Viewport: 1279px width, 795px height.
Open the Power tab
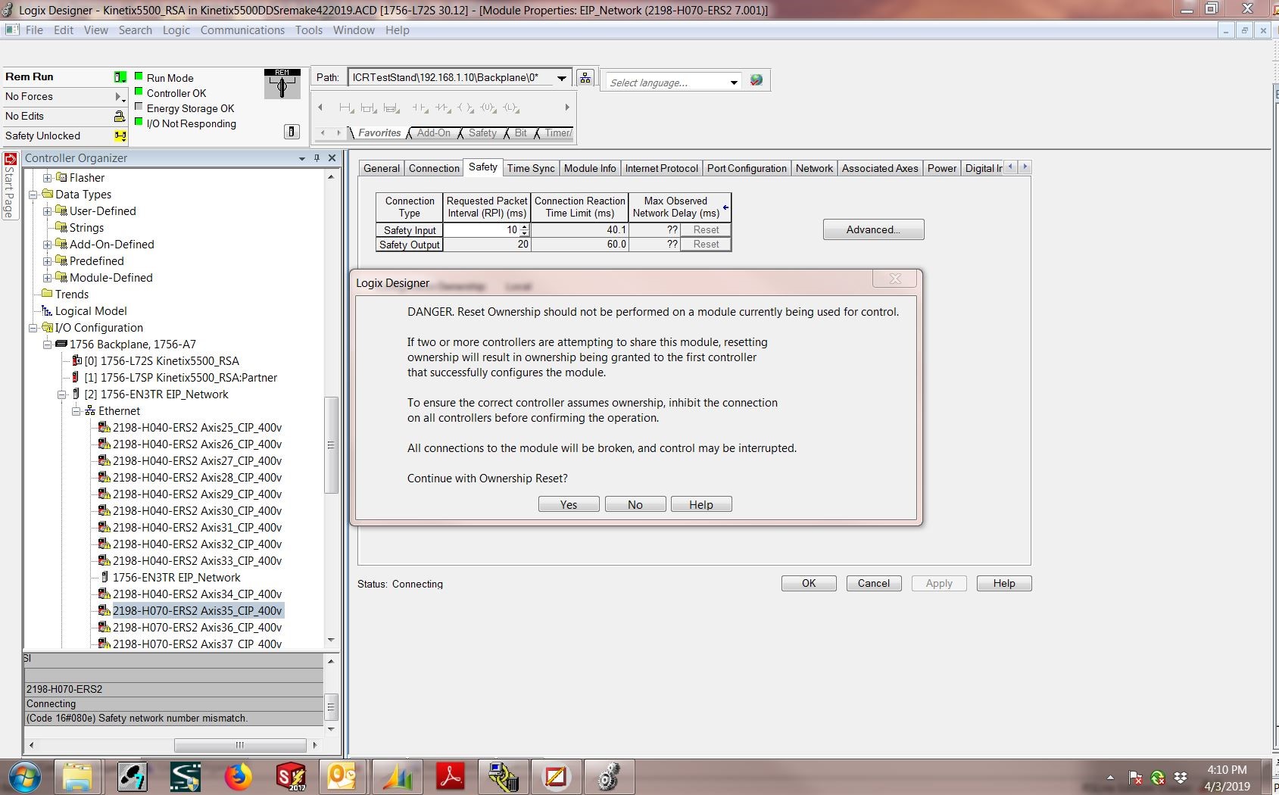click(x=942, y=168)
